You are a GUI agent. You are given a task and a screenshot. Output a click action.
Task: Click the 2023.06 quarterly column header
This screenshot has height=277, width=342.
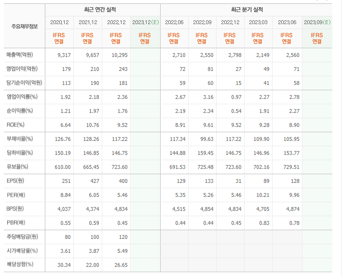click(x=287, y=22)
